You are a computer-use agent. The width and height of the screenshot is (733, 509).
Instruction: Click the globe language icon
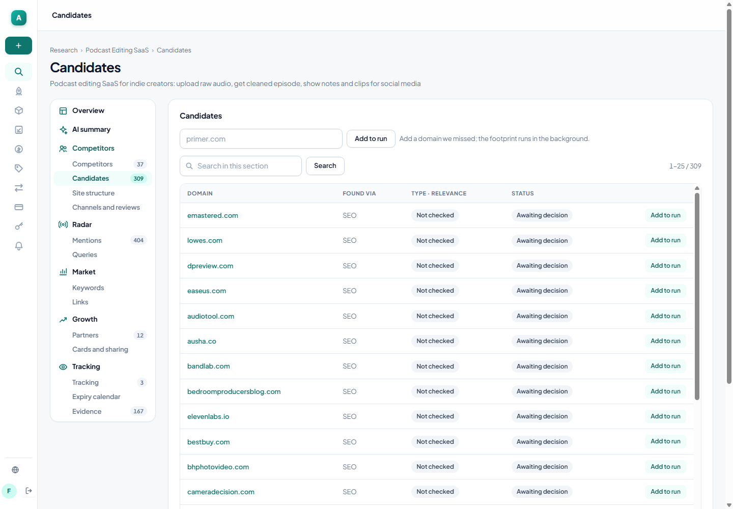pyautogui.click(x=15, y=470)
